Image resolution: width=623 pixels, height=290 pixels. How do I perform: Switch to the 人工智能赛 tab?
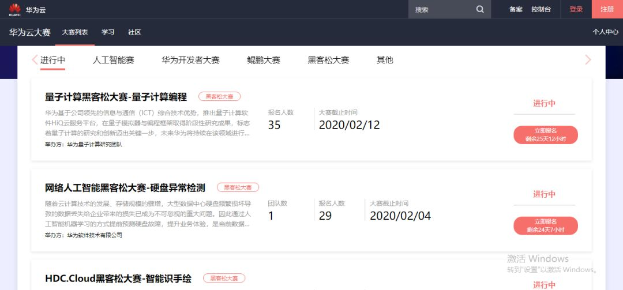click(x=113, y=60)
